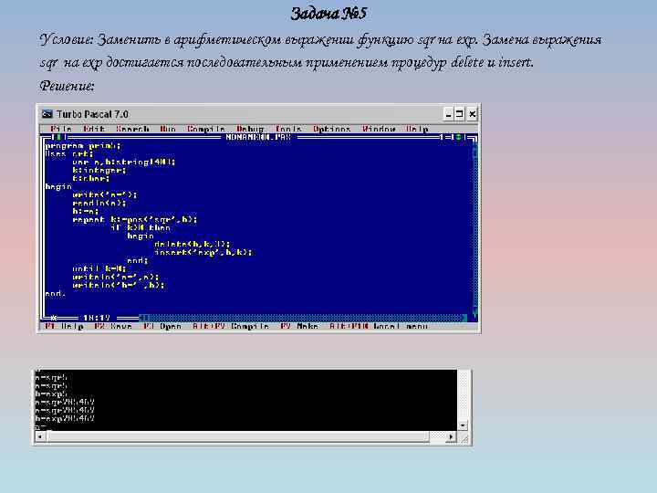
Task: Click the editor horizontal scrollbar
Action: (x=303, y=318)
